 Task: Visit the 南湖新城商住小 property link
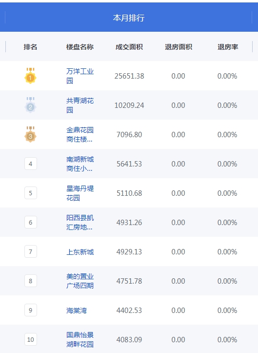tap(80, 164)
